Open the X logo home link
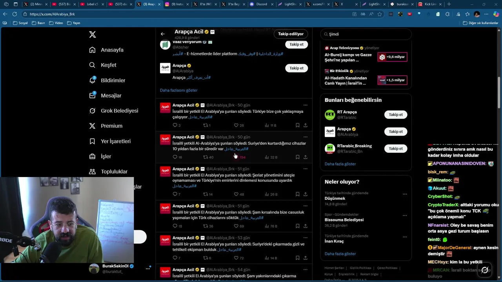The width and height of the screenshot is (502, 282). [93, 34]
